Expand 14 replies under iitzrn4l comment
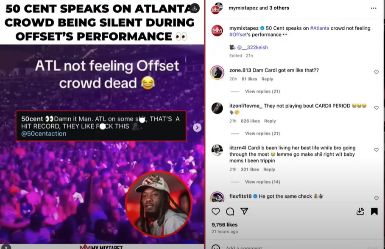This screenshot has height=249, width=385. (x=262, y=182)
